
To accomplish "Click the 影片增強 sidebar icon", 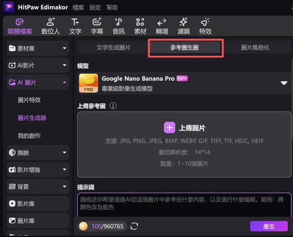I will (x=12, y=170).
